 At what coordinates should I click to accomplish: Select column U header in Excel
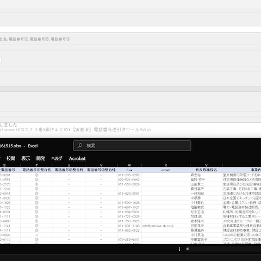(x=69, y=165)
